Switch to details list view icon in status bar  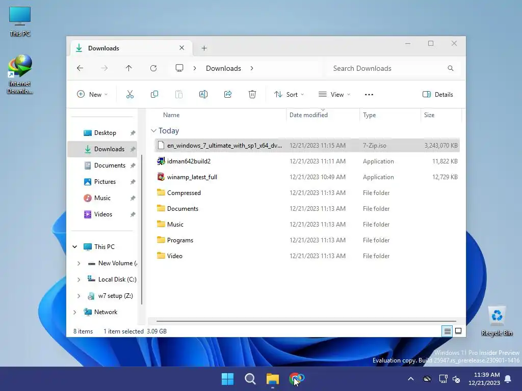coord(447,331)
